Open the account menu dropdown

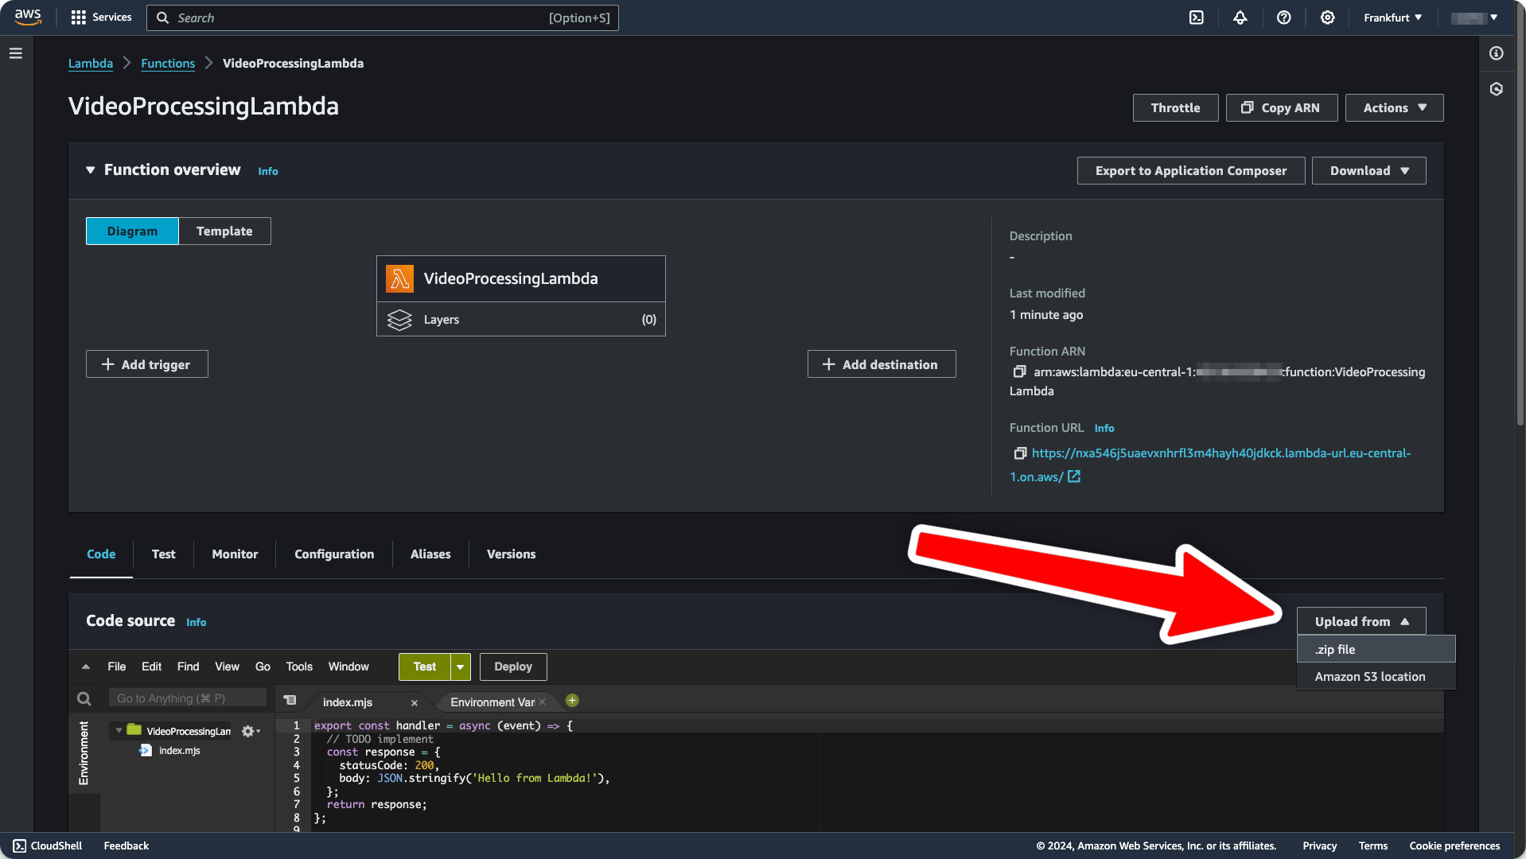coord(1473,17)
